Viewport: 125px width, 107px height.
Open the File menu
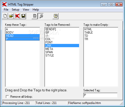pyautogui.click(x=6, y=10)
